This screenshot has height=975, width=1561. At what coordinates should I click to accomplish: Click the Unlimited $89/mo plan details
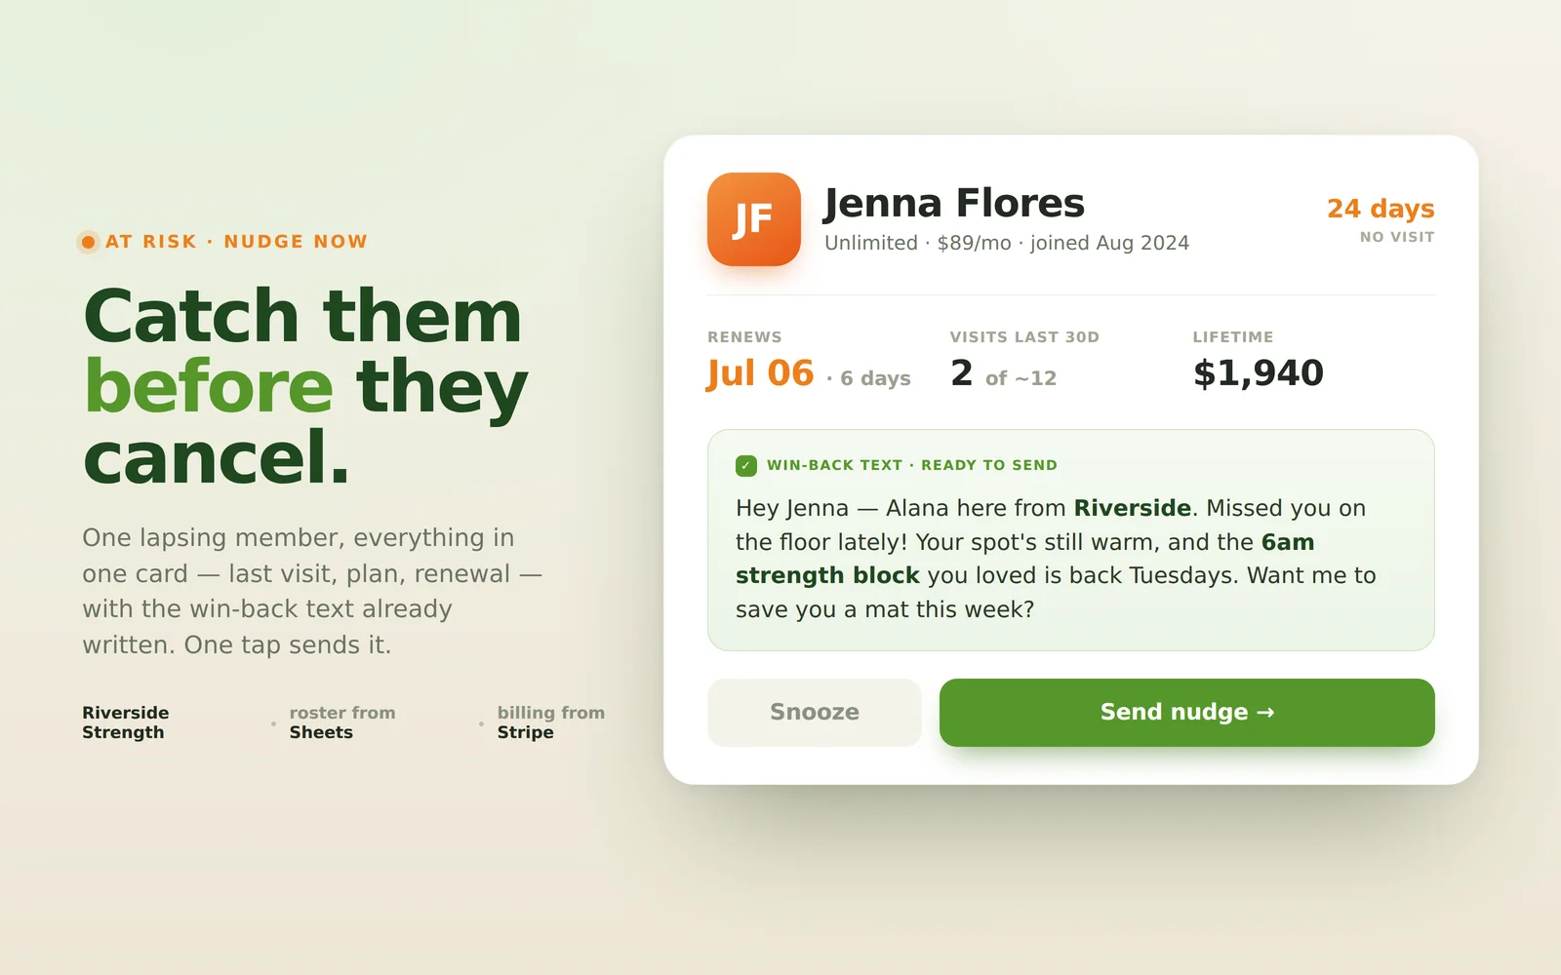point(1007,243)
